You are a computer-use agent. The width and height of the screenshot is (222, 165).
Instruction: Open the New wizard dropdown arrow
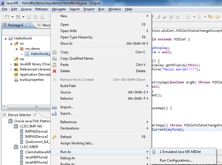[x=12, y=17]
